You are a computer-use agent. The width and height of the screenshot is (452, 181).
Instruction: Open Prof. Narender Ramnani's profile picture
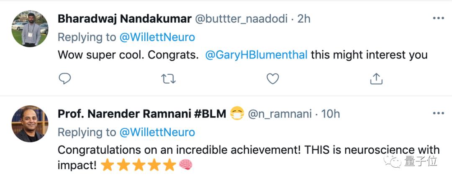[30, 124]
